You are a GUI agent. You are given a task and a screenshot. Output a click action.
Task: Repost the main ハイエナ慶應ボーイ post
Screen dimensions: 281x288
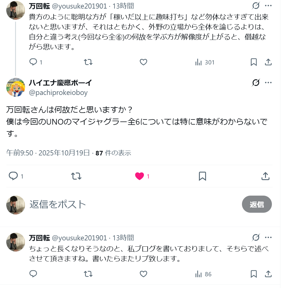76,176
